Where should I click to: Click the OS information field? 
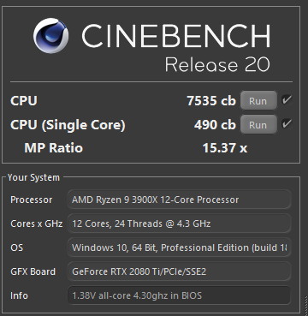coord(179,247)
